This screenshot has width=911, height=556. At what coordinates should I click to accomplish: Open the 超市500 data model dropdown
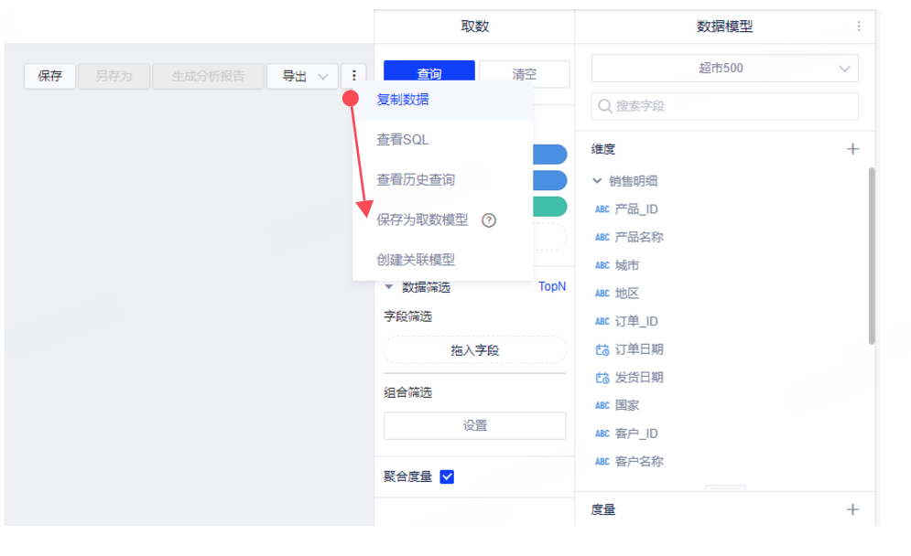pyautogui.click(x=724, y=69)
